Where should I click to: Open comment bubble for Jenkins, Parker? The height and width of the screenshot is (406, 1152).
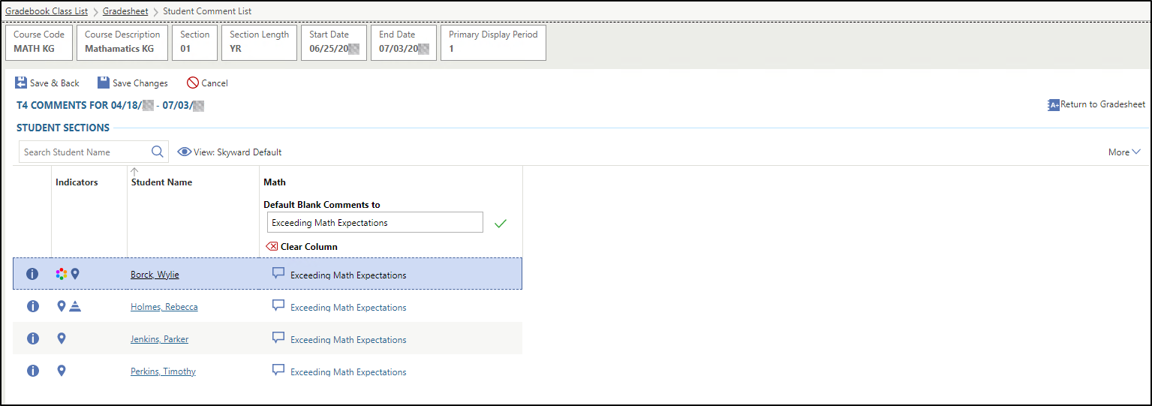pyautogui.click(x=278, y=338)
